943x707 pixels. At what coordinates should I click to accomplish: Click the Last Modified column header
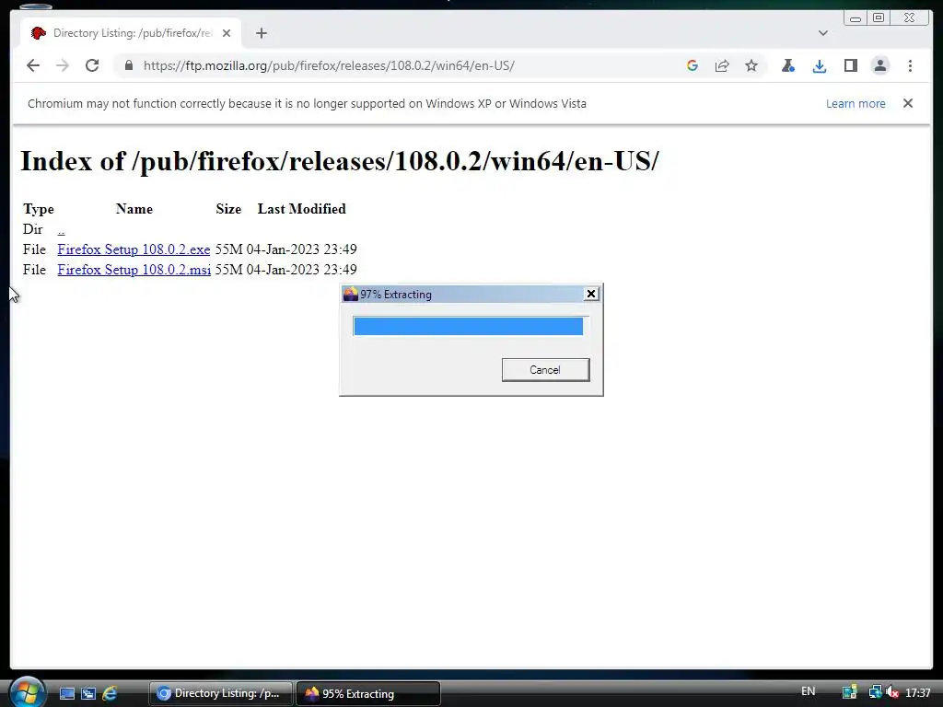301,209
